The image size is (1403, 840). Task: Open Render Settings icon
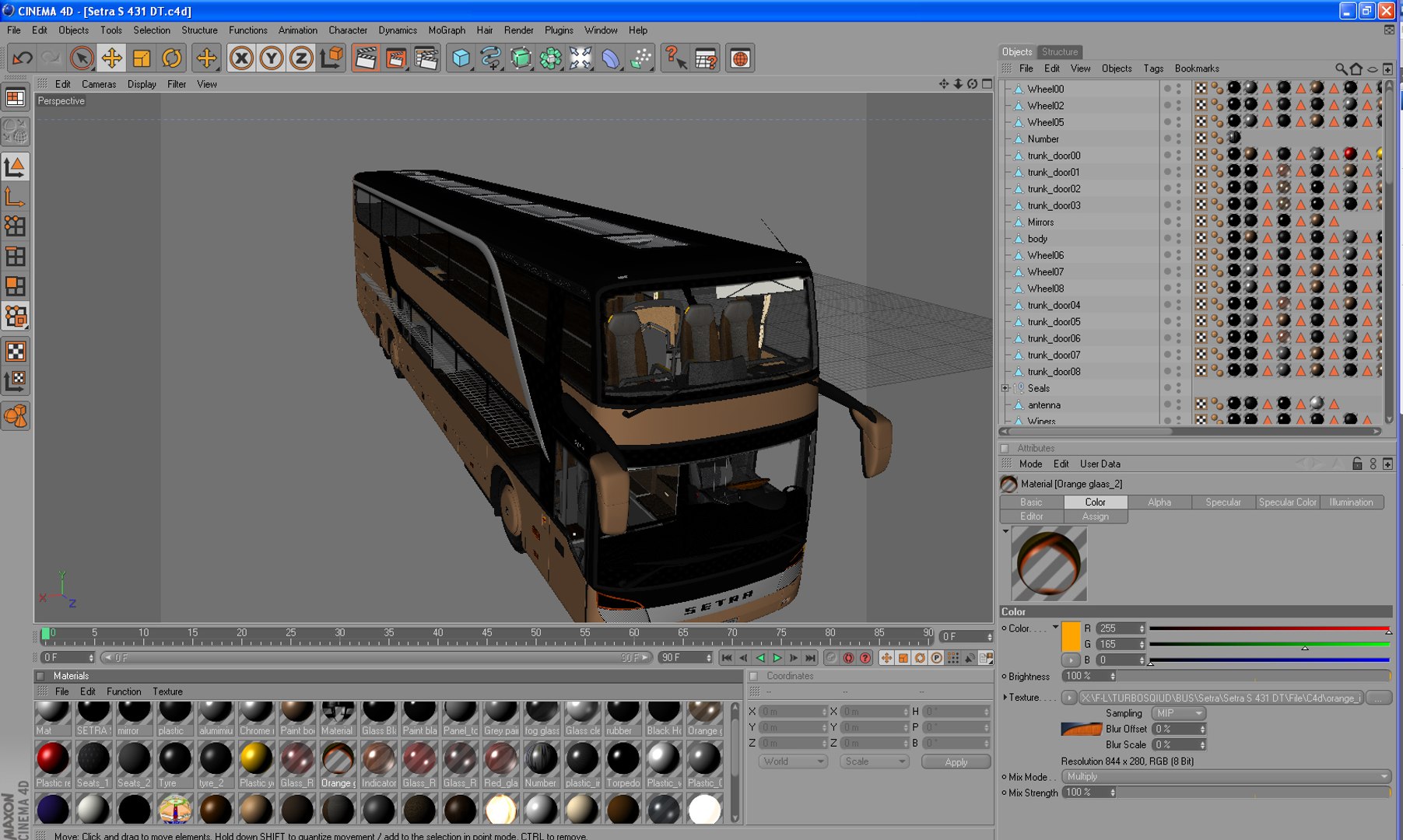pos(426,58)
